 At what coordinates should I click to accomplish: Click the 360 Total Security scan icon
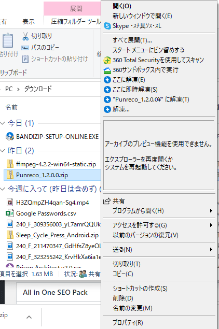pyautogui.click(x=107, y=60)
